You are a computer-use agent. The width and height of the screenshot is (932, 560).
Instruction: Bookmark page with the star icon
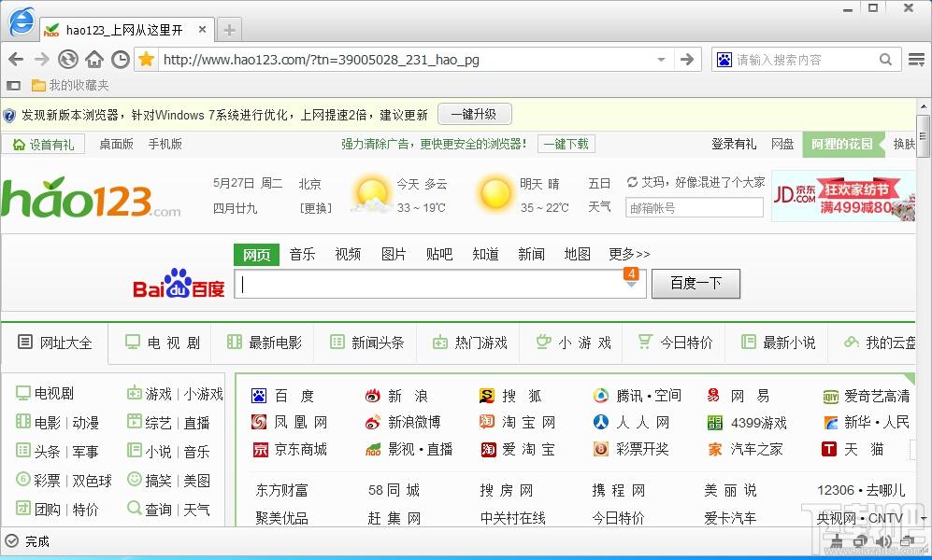tap(146, 60)
